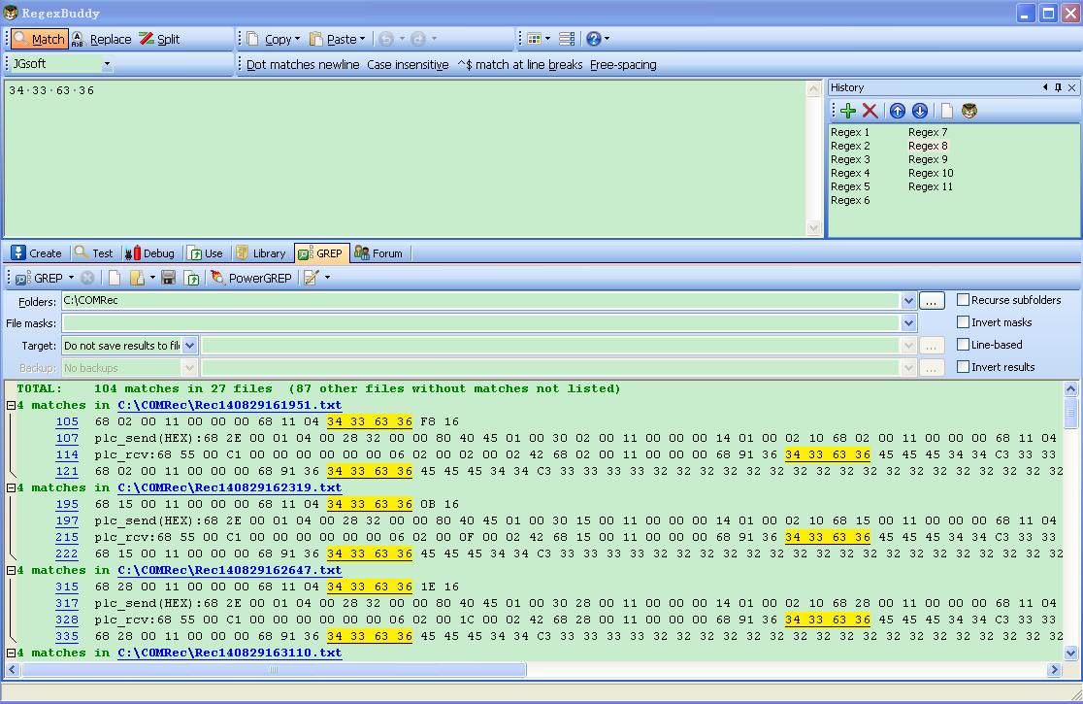Open the Paste menu
This screenshot has width=1083, height=704.
pos(337,39)
